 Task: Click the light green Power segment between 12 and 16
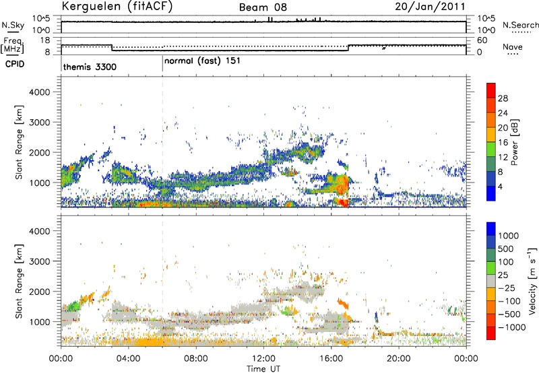pos(491,149)
